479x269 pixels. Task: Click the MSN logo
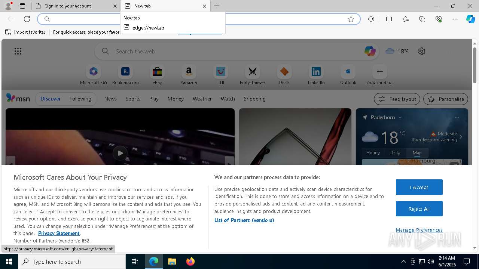pos(18,98)
